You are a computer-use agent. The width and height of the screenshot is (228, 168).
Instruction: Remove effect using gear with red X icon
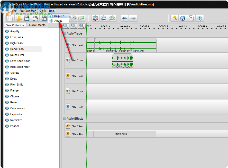click(95, 18)
